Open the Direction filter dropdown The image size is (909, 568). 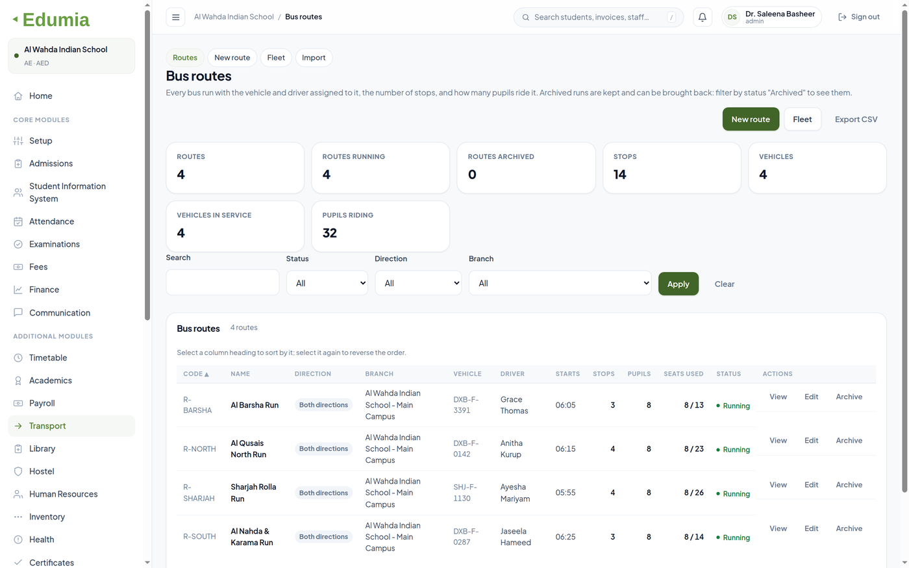(418, 283)
